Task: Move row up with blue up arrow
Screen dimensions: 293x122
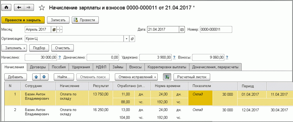Action: click(x=36, y=77)
